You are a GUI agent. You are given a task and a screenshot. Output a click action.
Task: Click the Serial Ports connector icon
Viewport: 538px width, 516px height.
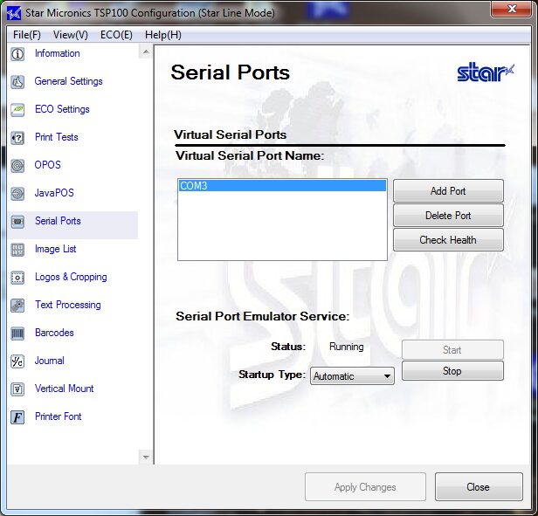[x=17, y=222]
